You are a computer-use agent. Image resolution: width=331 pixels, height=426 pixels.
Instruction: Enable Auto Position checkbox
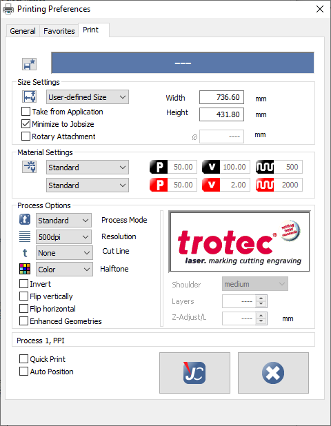pos(23,372)
